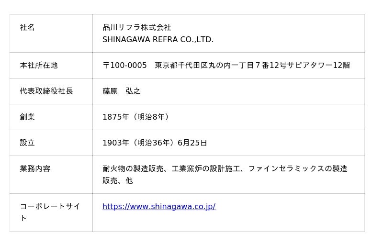Click the 東京都千代田区丸の内 address text

click(189, 66)
